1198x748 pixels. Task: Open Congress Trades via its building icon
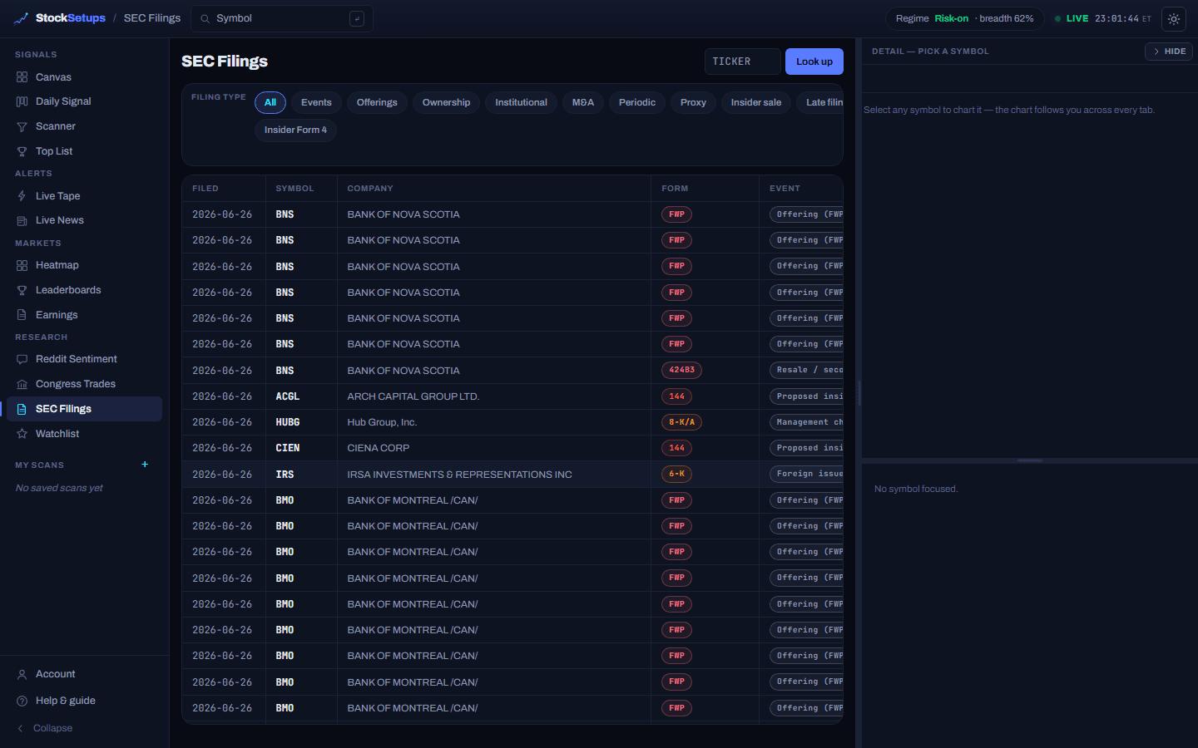coord(22,384)
